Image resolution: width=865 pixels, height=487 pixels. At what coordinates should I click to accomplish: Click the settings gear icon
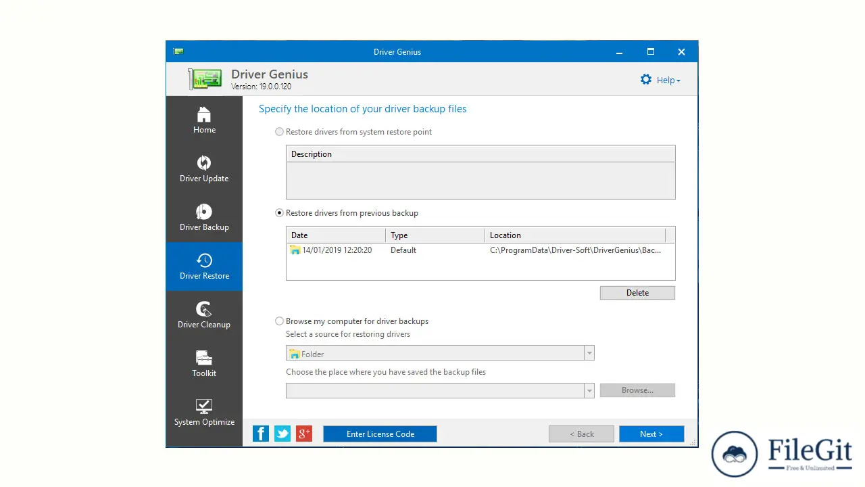[x=646, y=80]
